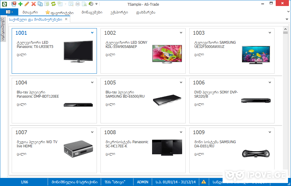Click the yellow warning icon in status bar
The width and height of the screenshot is (291, 186).
tap(204, 182)
